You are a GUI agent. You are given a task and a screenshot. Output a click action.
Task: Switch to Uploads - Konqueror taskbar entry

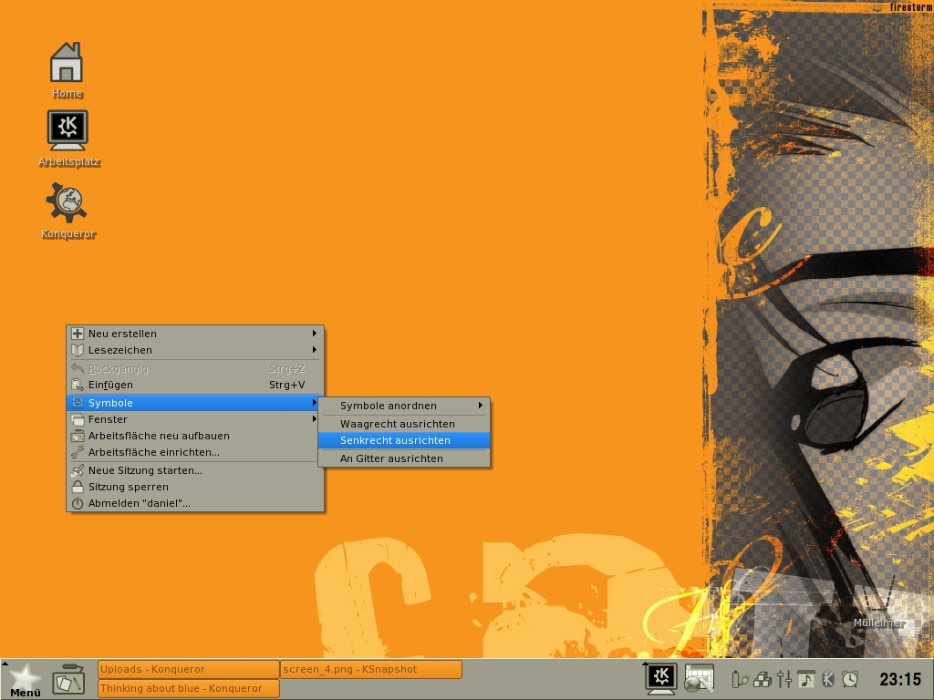pyautogui.click(x=188, y=669)
